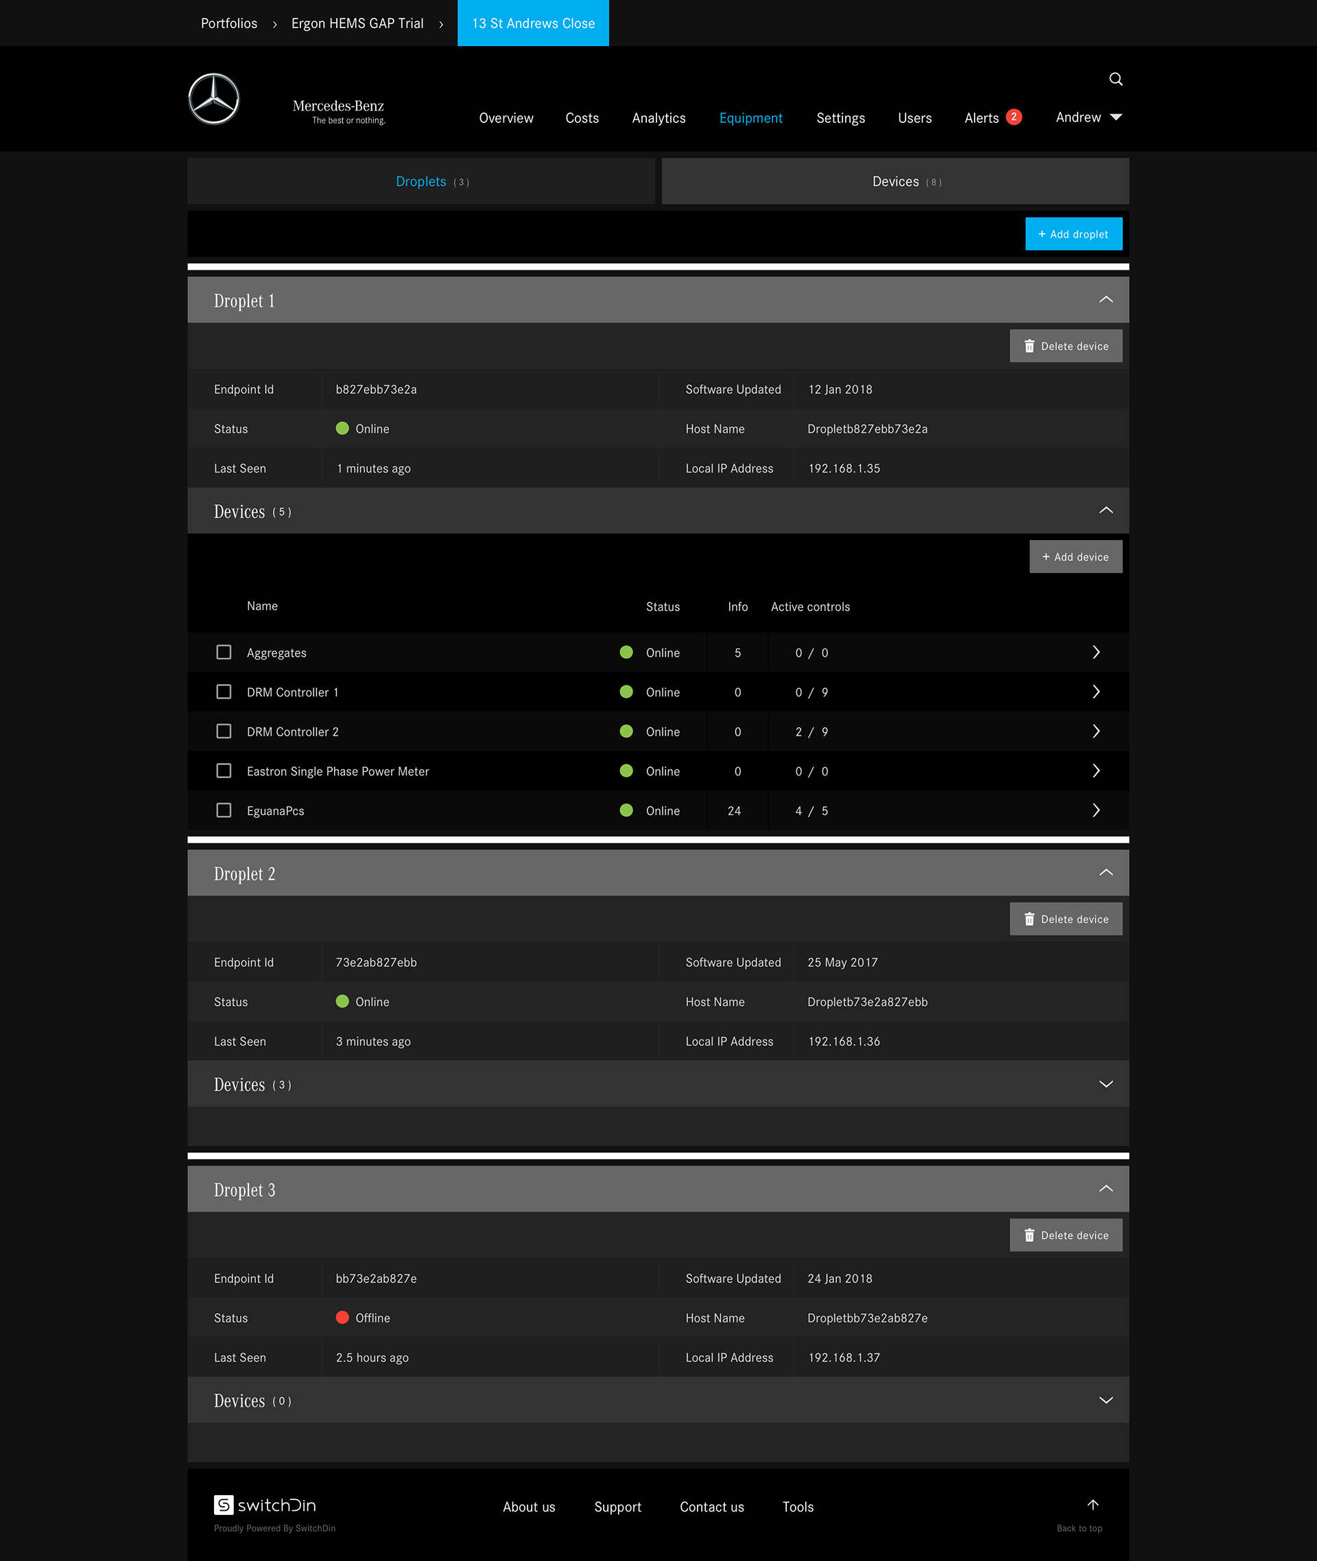The image size is (1317, 1561).
Task: Delete device for Droplet 3
Action: [x=1065, y=1235]
